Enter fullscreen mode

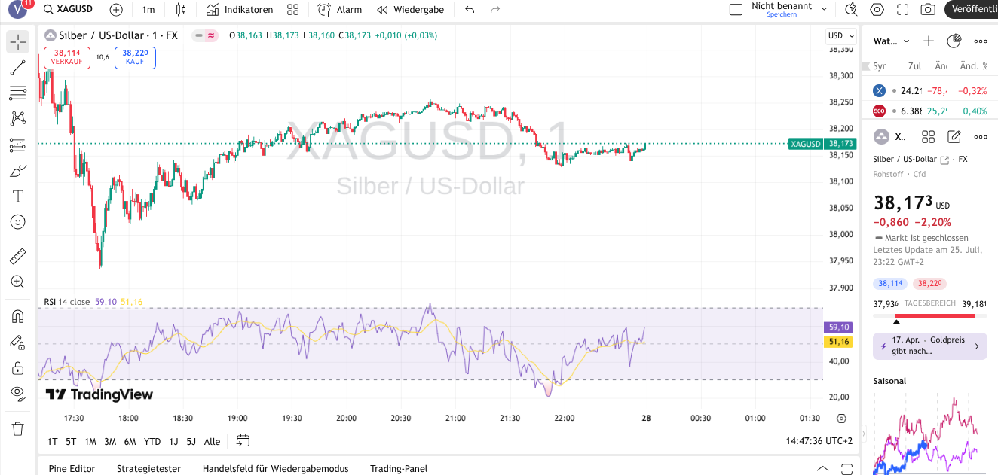click(903, 10)
